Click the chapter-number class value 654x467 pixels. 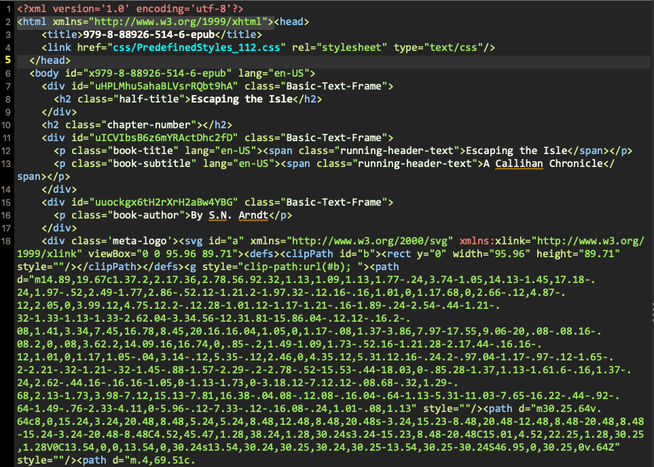click(149, 125)
